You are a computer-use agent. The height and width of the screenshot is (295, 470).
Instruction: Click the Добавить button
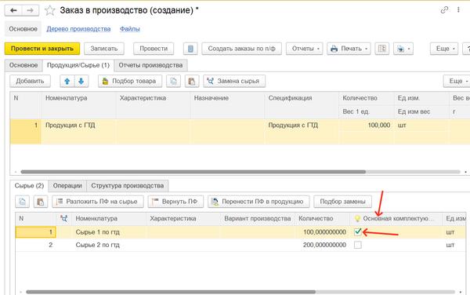click(30, 81)
